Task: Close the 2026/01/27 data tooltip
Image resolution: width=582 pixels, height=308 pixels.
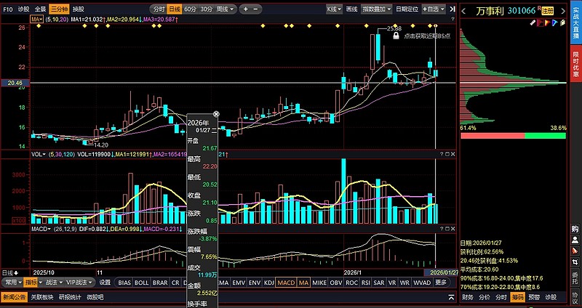Action: (216, 114)
